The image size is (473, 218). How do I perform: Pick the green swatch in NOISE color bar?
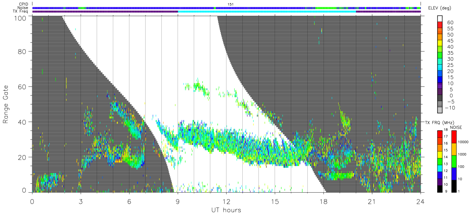454,161
